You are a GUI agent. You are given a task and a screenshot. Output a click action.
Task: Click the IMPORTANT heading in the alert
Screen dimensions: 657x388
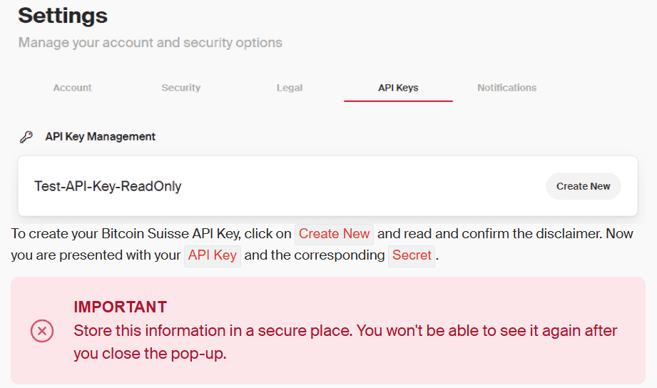(120, 307)
